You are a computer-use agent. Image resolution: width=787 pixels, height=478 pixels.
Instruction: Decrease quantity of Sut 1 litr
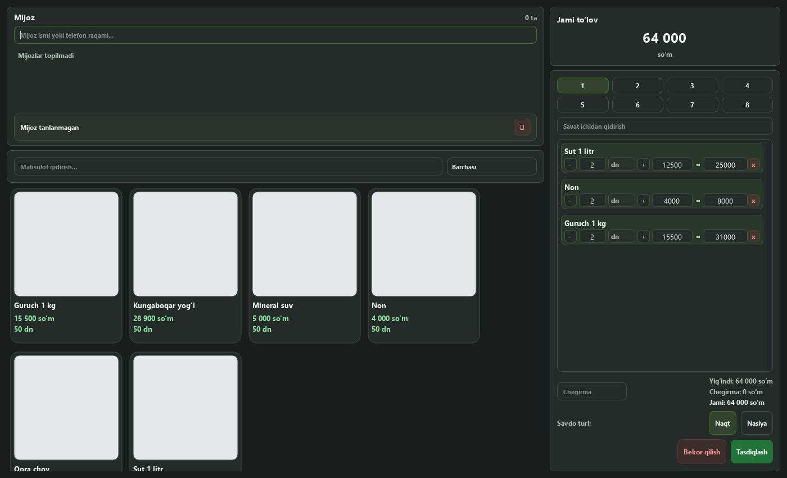[x=571, y=165]
